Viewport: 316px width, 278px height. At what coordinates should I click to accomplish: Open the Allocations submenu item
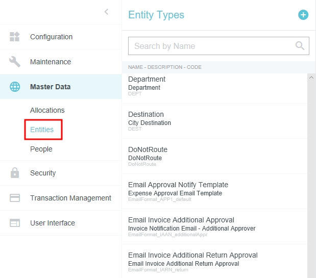(47, 110)
